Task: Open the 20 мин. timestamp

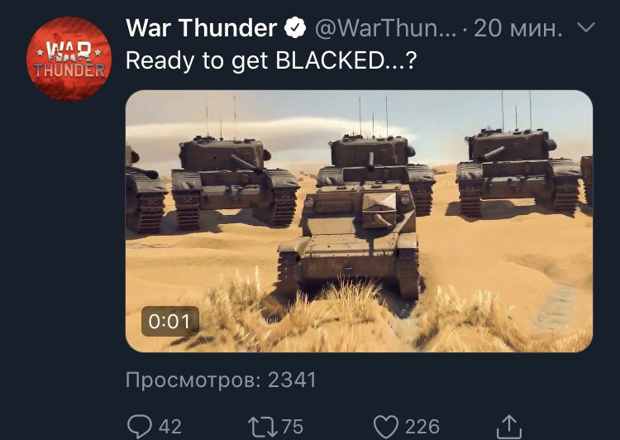Action: [x=517, y=28]
